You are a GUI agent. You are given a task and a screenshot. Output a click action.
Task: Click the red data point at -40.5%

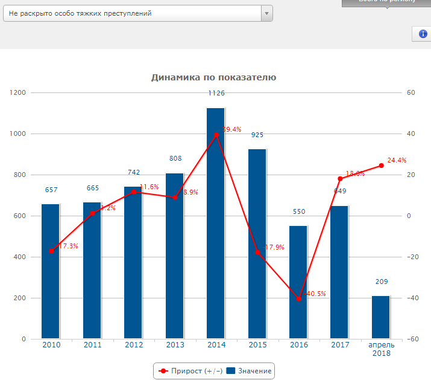(298, 299)
